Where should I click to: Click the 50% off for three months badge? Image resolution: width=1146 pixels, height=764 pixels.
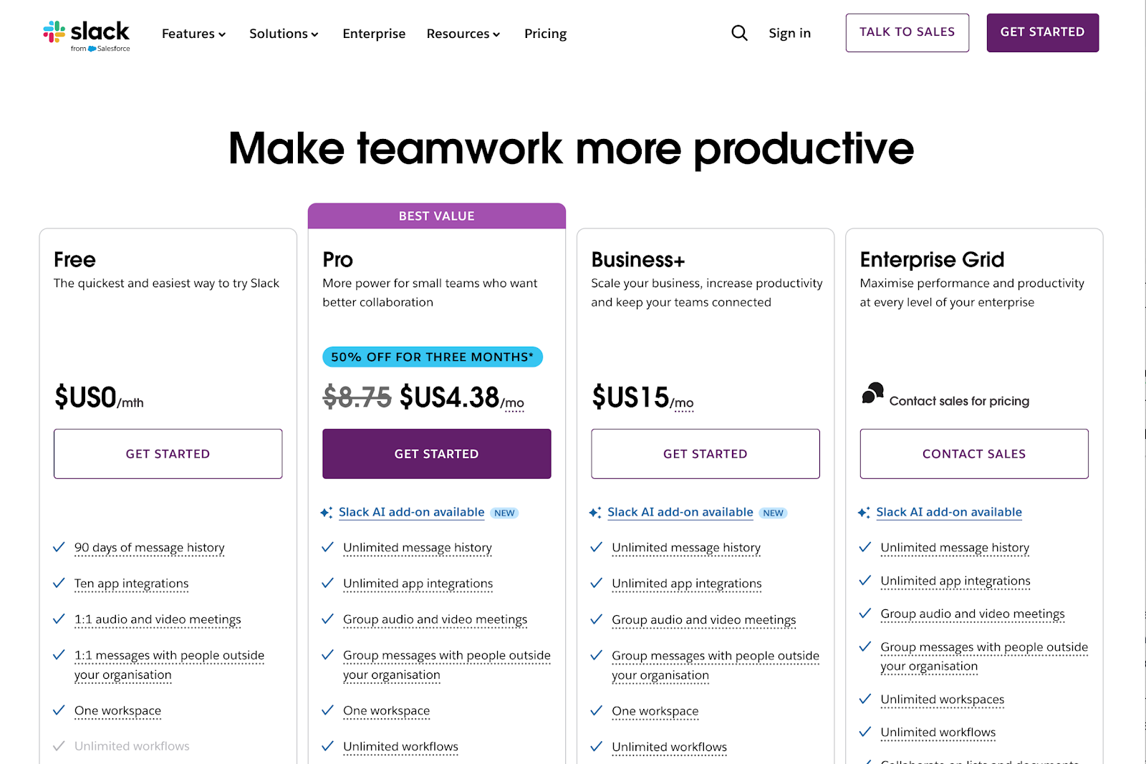click(432, 357)
